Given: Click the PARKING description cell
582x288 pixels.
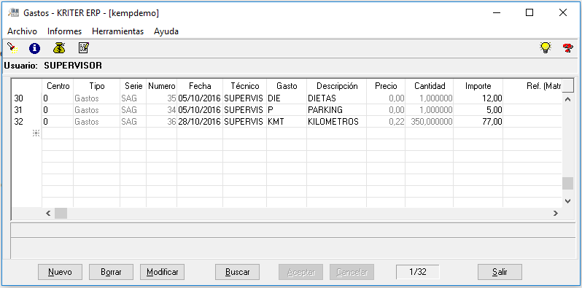Looking at the screenshot, I should click(x=337, y=110).
